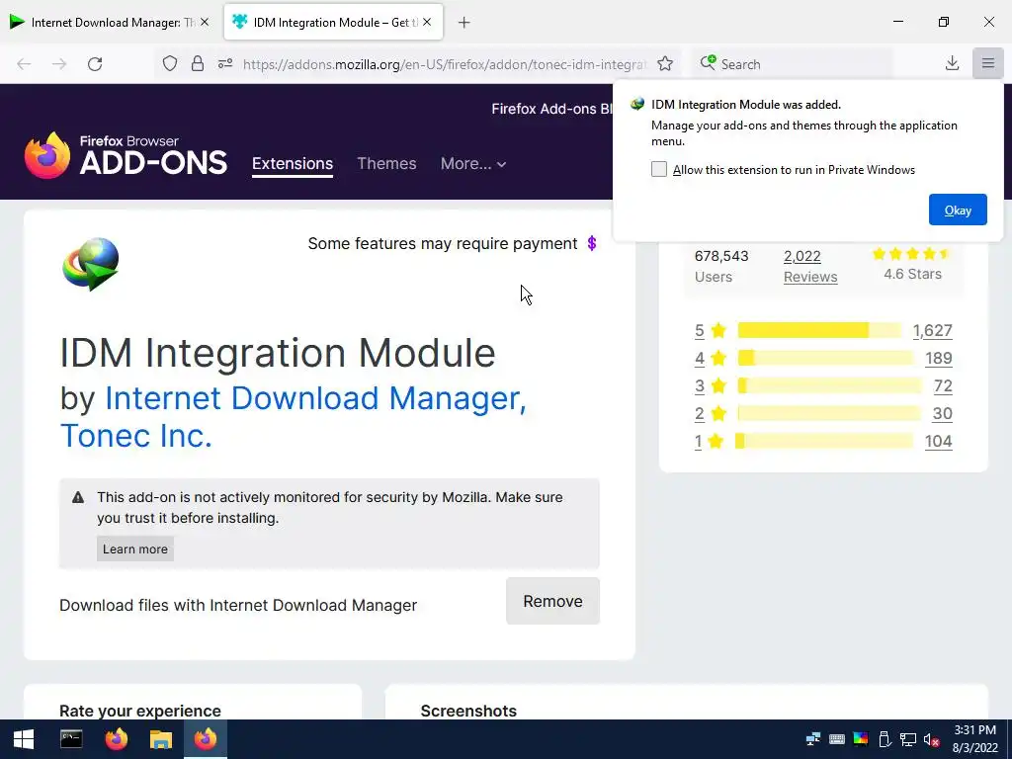
Task: Click the 5-star rating bar
Action: (819, 330)
